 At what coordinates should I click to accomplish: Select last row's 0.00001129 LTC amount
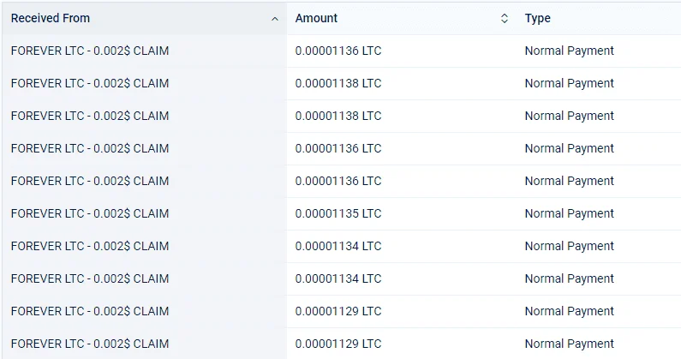(x=338, y=344)
